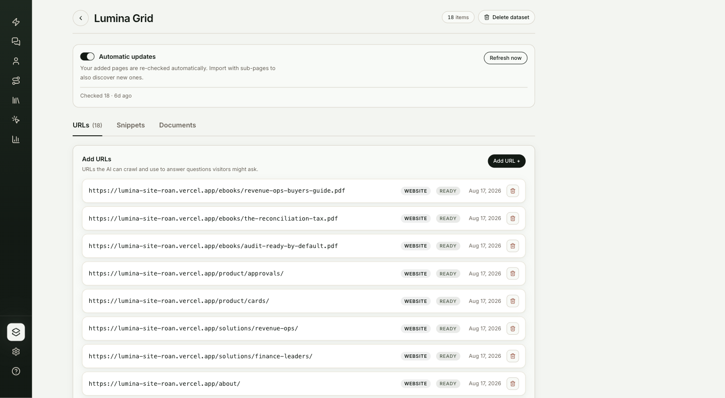Select the audit-ready-by-default.pdf URL text

(213, 246)
